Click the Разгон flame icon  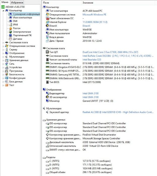pyautogui.click(x=11, y=28)
